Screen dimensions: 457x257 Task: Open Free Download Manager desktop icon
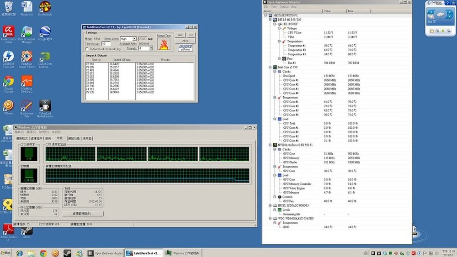click(x=27, y=34)
